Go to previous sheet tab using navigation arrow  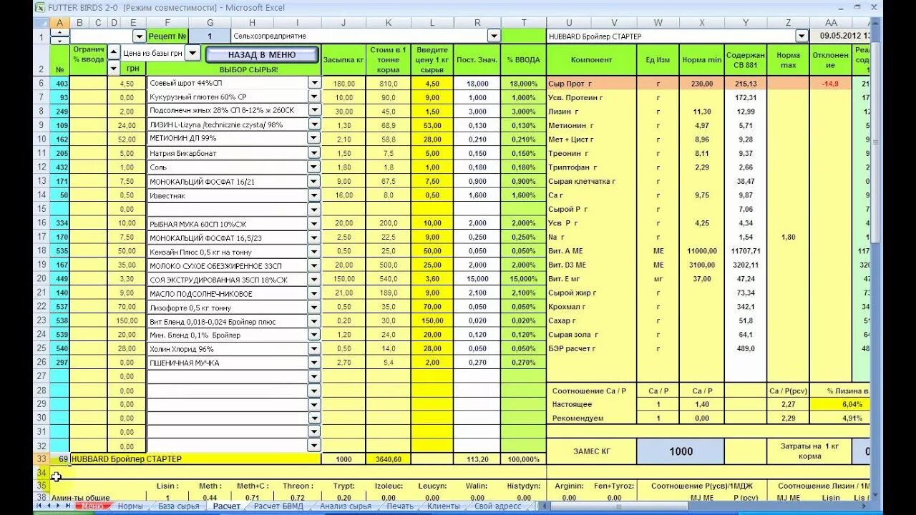pyautogui.click(x=49, y=506)
